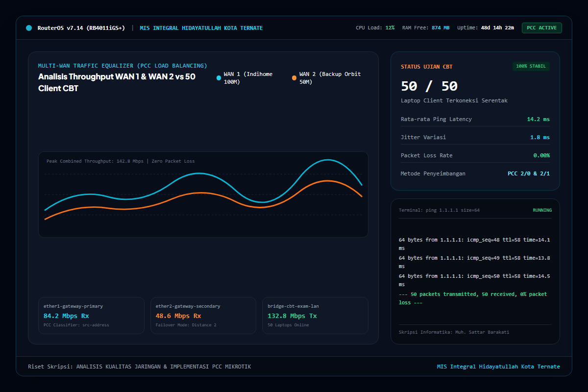
Task: Click the 84.2 Mbps Rx value
Action: pyautogui.click(x=66, y=316)
